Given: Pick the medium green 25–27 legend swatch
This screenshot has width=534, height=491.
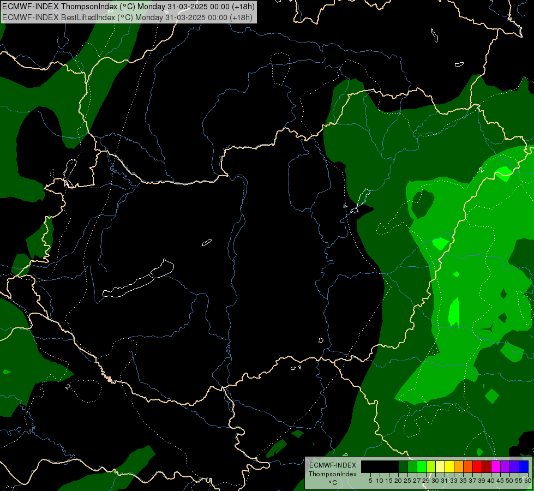Looking at the screenshot, I should pyautogui.click(x=412, y=466).
